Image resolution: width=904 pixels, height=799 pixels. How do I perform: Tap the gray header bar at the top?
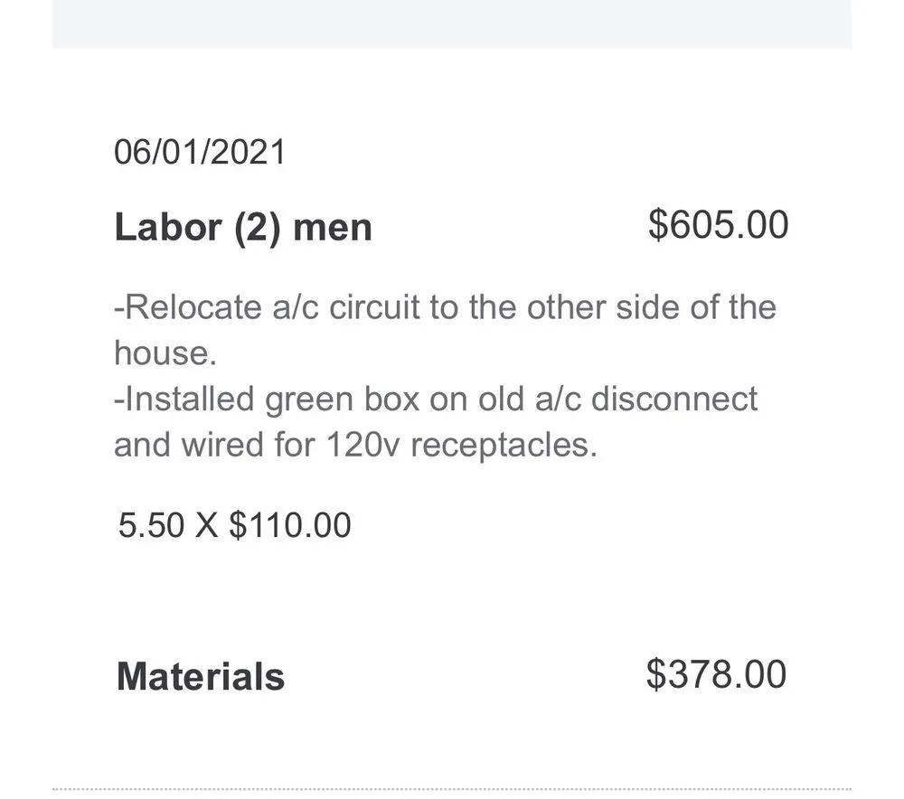[452, 23]
